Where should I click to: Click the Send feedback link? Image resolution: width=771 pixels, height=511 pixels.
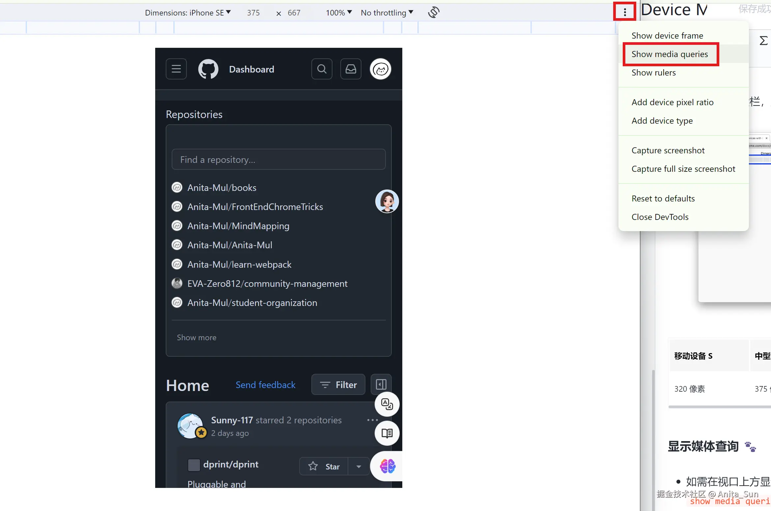coord(265,385)
